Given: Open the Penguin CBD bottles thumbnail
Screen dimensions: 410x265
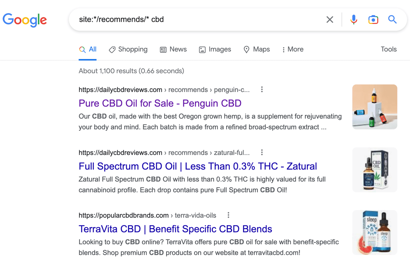Looking at the screenshot, I should coord(375,107).
